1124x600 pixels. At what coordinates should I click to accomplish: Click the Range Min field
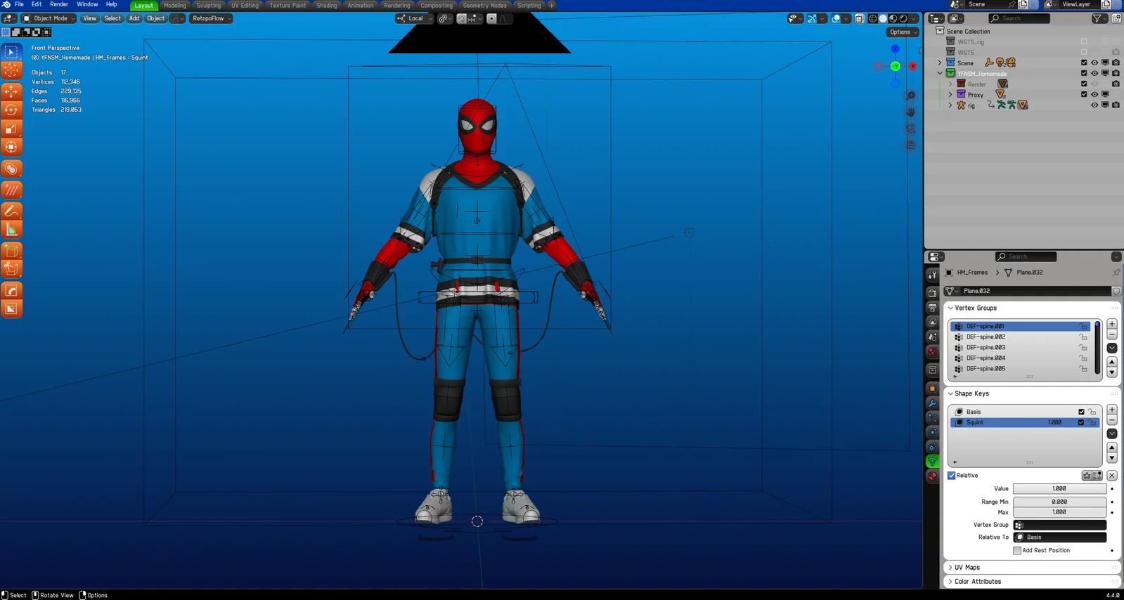tap(1059, 502)
